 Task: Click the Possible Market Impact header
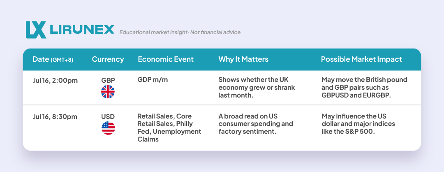tap(361, 59)
